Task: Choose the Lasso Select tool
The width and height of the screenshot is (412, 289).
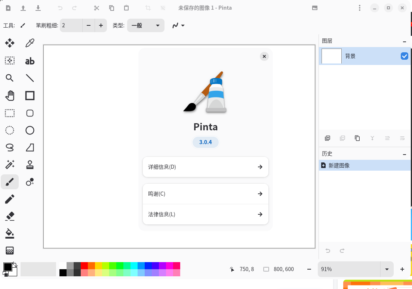Action: tap(10, 147)
